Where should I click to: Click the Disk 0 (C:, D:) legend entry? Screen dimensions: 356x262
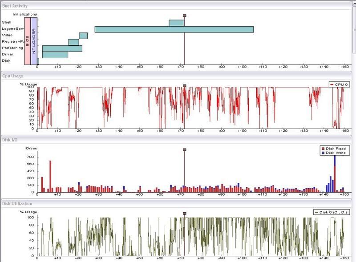click(x=332, y=212)
